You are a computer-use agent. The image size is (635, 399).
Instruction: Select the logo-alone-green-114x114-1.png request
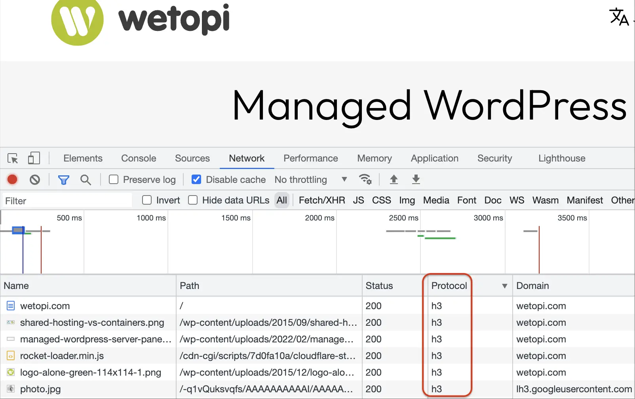point(317,372)
